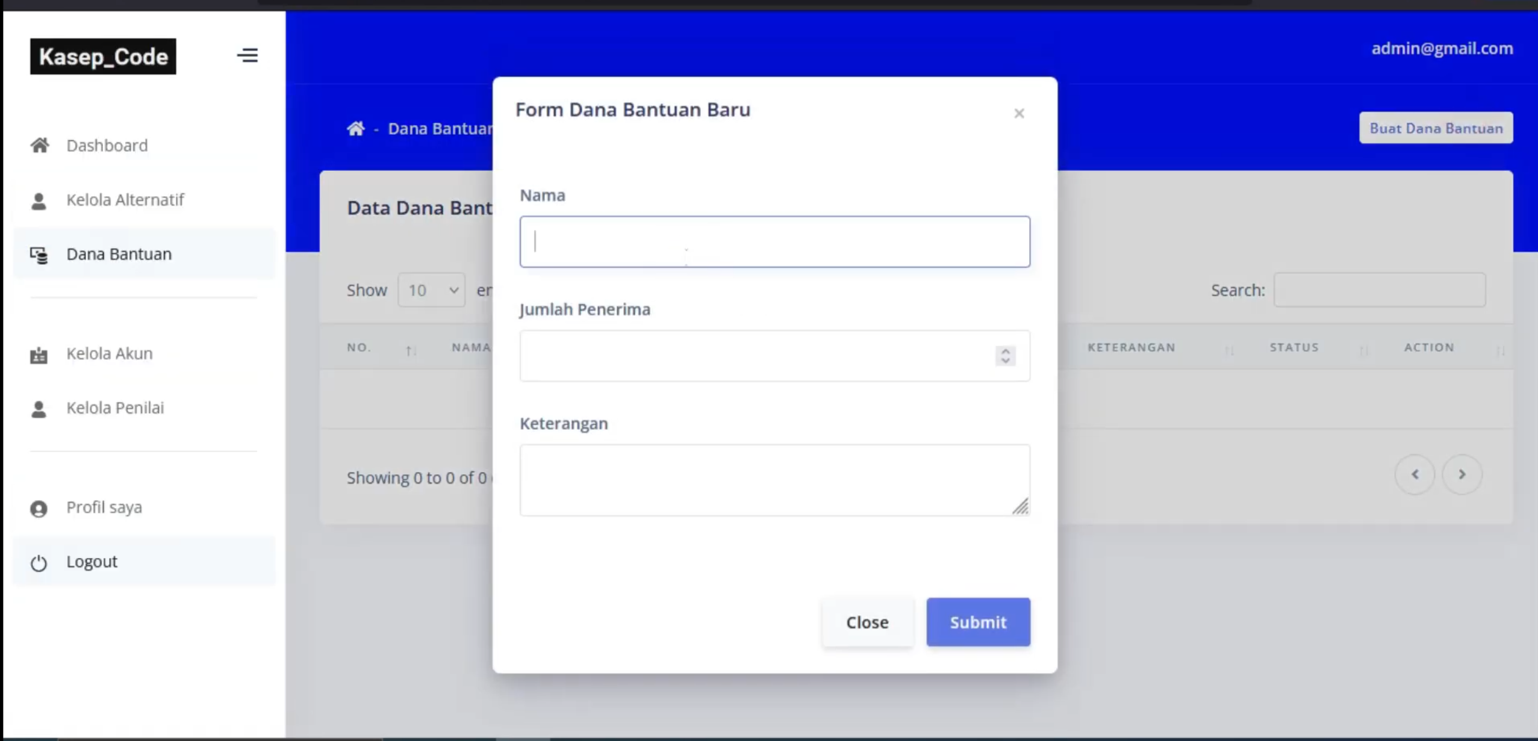Click admin@gmail.com account label

(1442, 48)
